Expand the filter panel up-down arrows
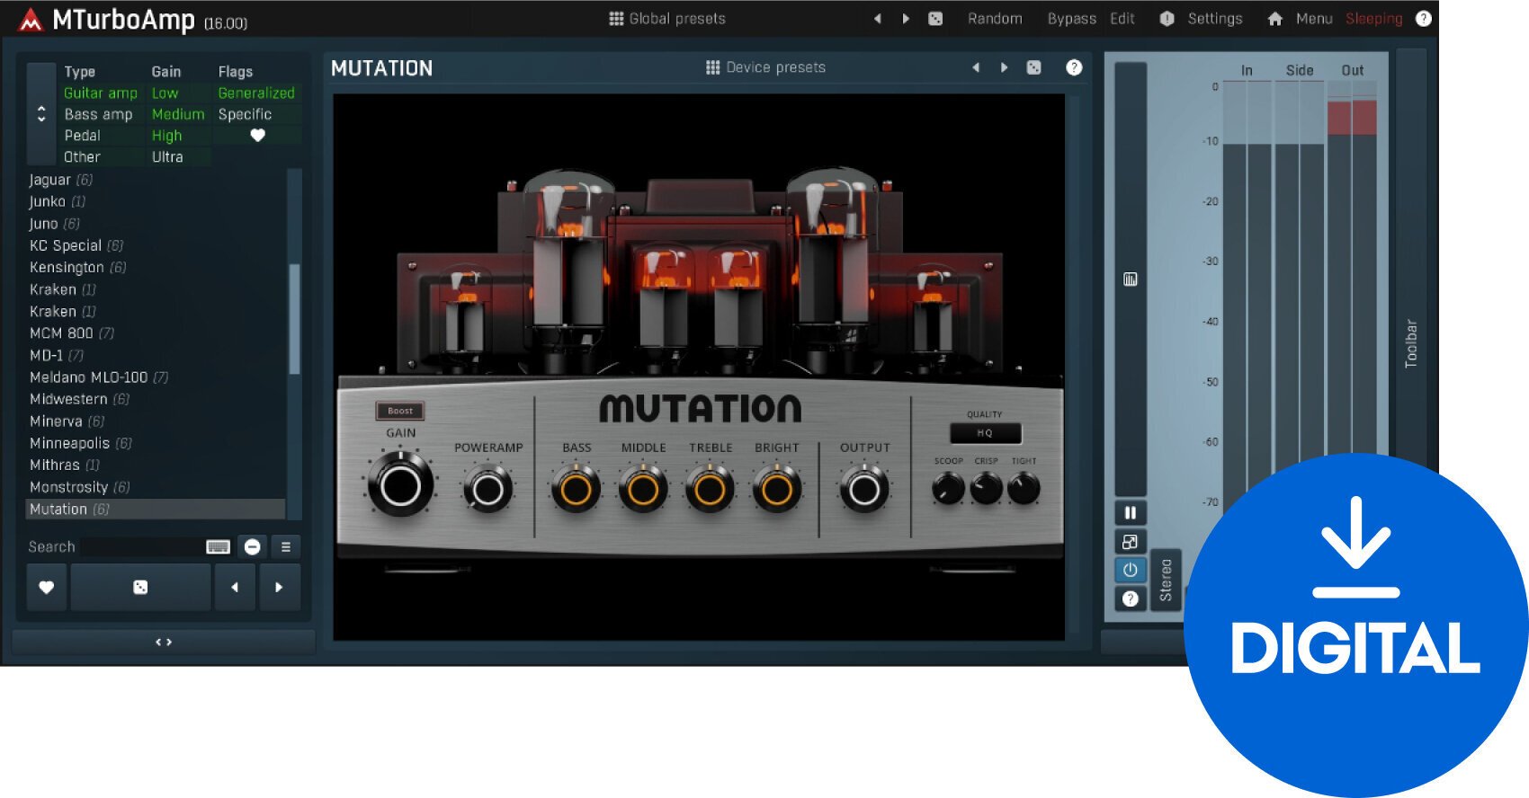The image size is (1529, 798). [40, 114]
